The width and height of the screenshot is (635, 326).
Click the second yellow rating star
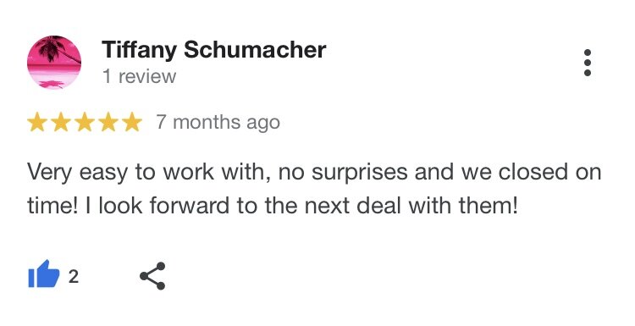61,122
